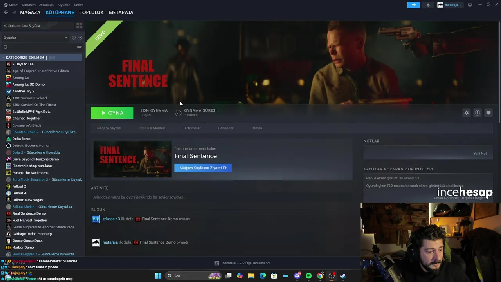
Task: Open the announcements megaphone button
Action: (x=413, y=5)
